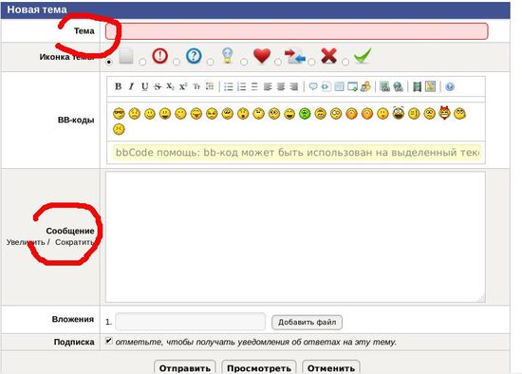522x374 pixels.
Task: Focus the pink Тема subject field
Action: point(297,31)
